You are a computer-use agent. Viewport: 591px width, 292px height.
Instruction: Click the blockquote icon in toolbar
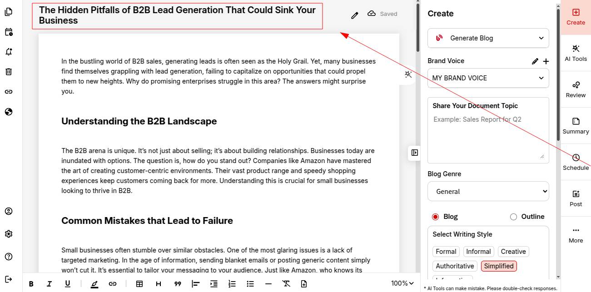[x=178, y=284]
